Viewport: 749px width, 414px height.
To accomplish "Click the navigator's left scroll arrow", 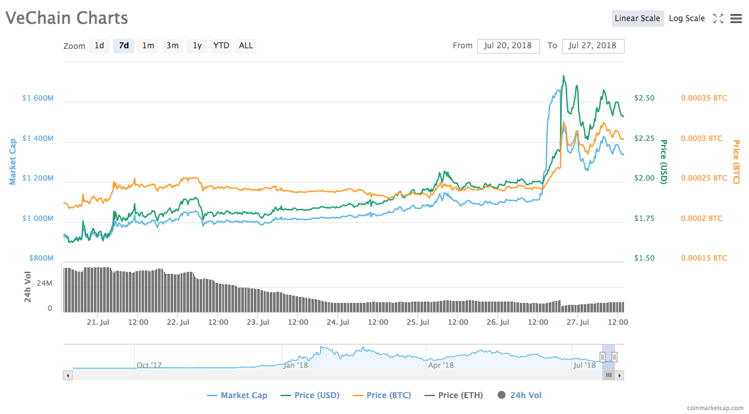I will point(67,375).
